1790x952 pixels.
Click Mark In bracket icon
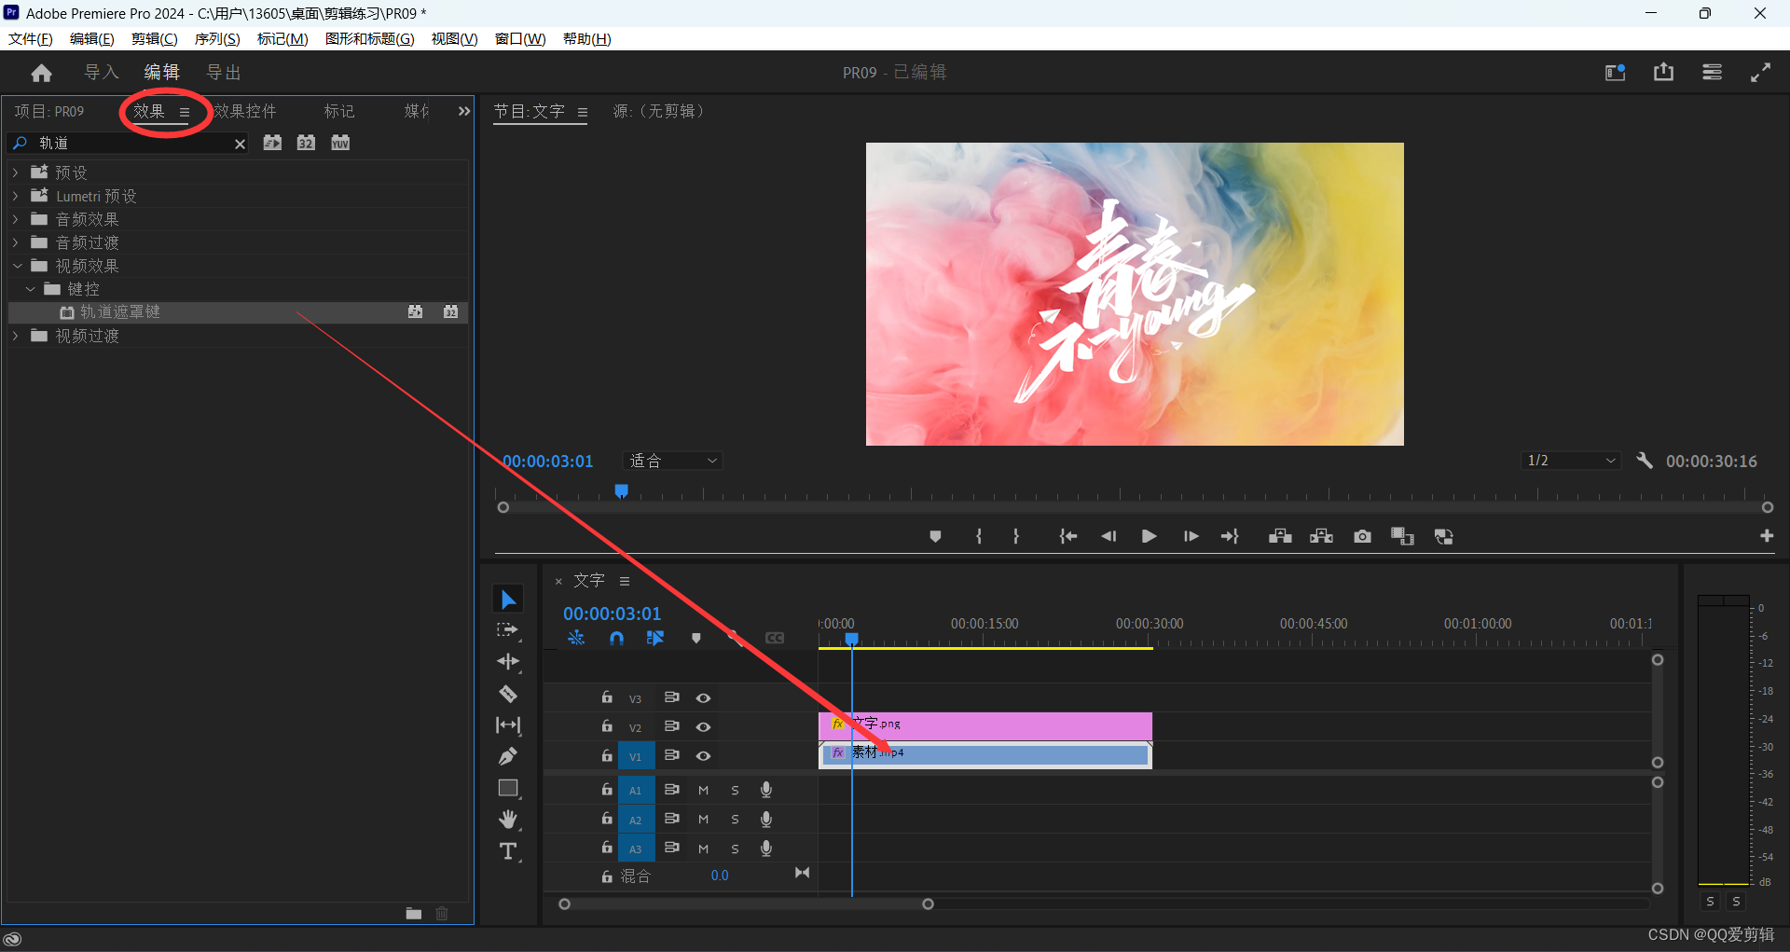[x=979, y=536]
